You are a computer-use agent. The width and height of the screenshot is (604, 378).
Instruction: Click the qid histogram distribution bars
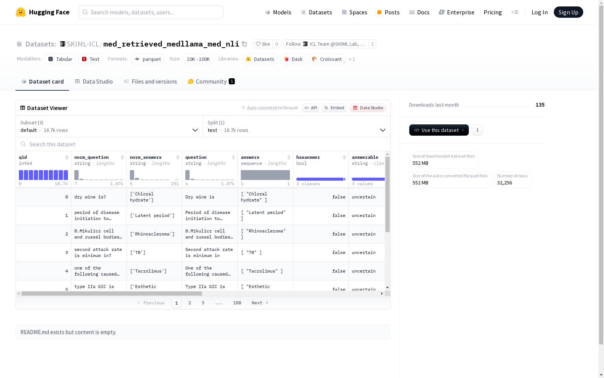tap(43, 175)
